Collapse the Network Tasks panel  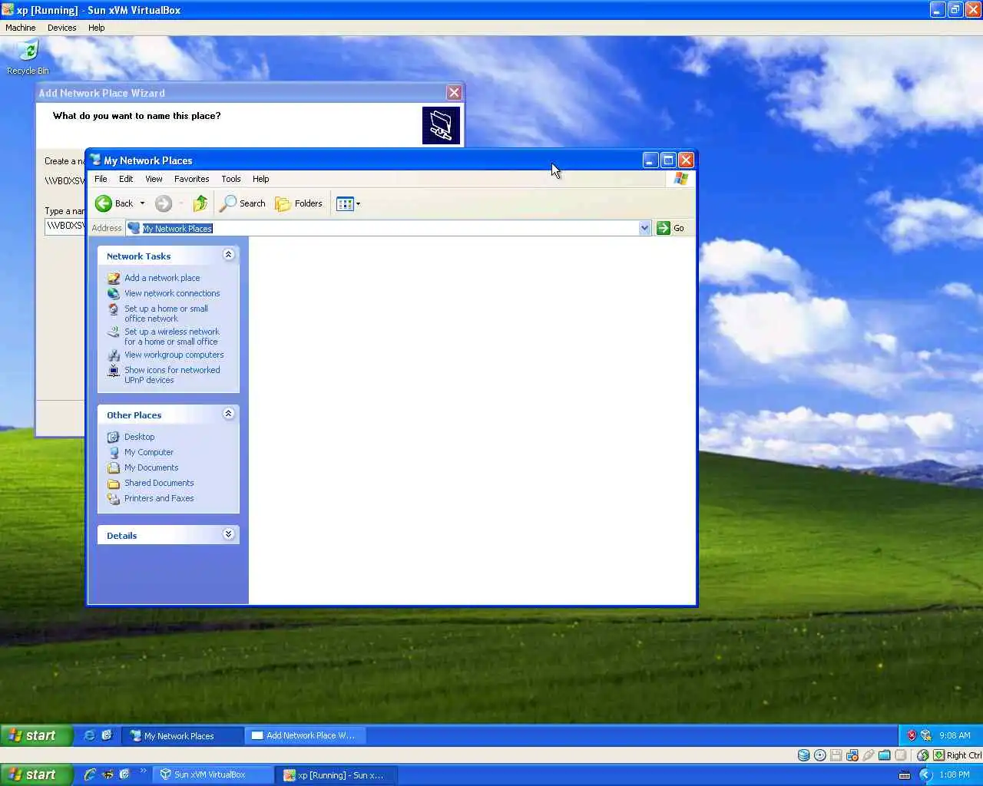[228, 255]
